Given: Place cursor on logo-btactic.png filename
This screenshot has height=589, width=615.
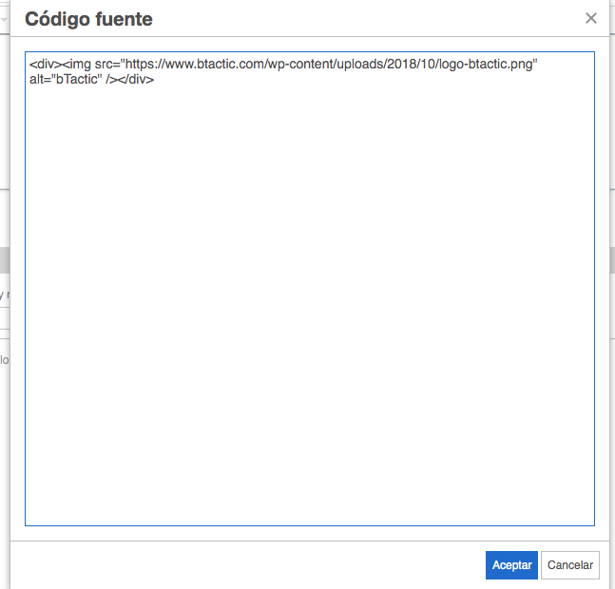Looking at the screenshot, I should pyautogui.click(x=486, y=64).
